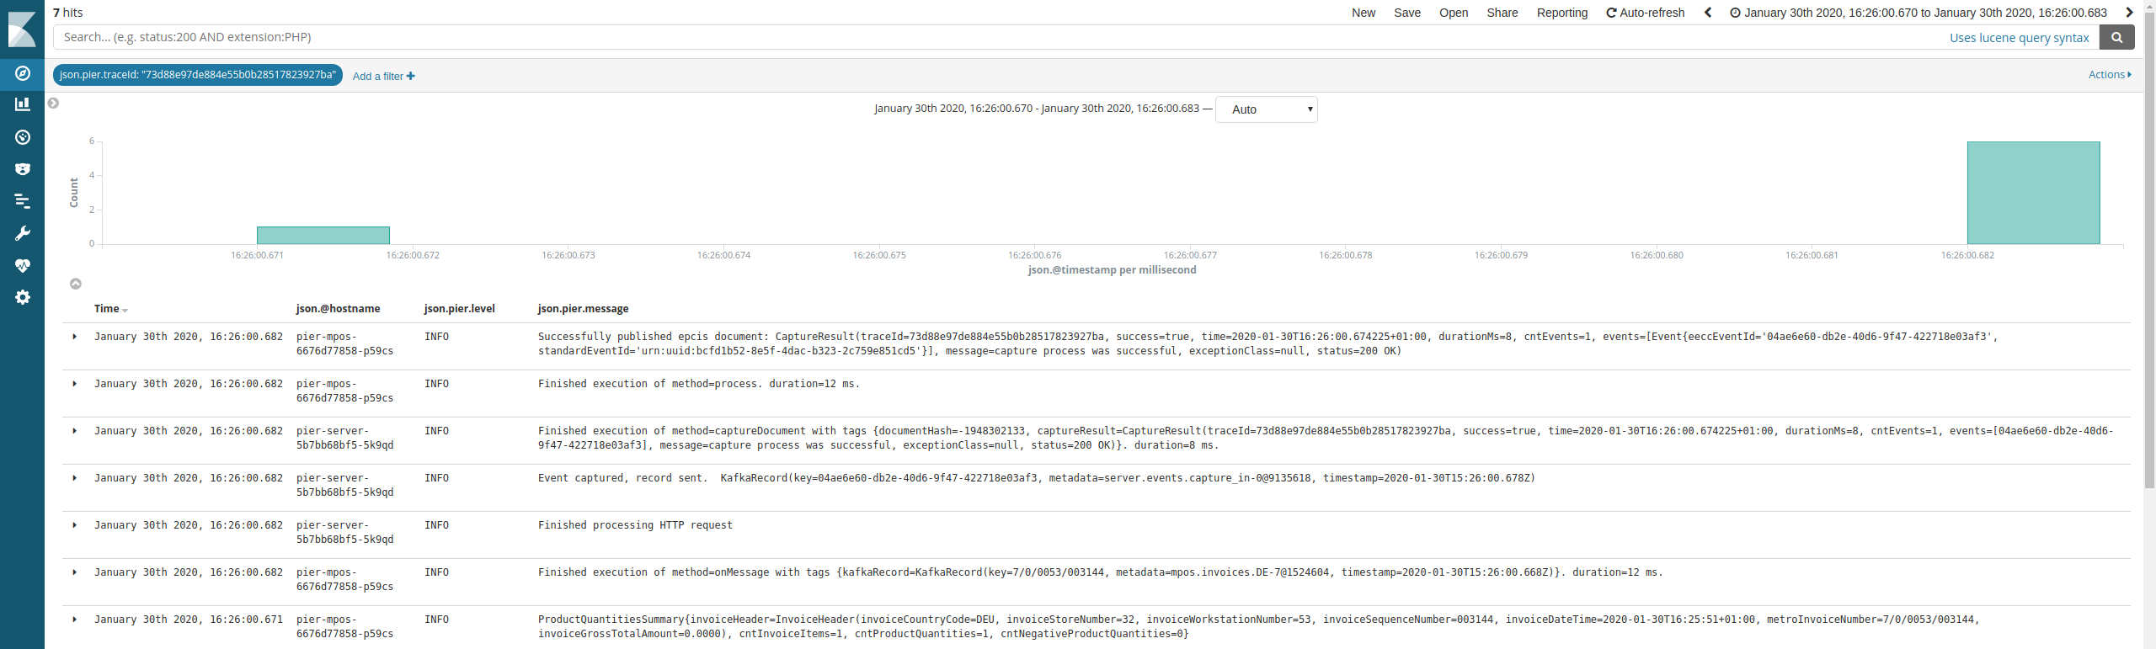Collapse the histogram chart with up arrow

(x=76, y=284)
